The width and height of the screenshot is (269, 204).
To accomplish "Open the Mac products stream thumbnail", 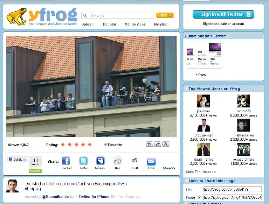I will click(204, 55).
